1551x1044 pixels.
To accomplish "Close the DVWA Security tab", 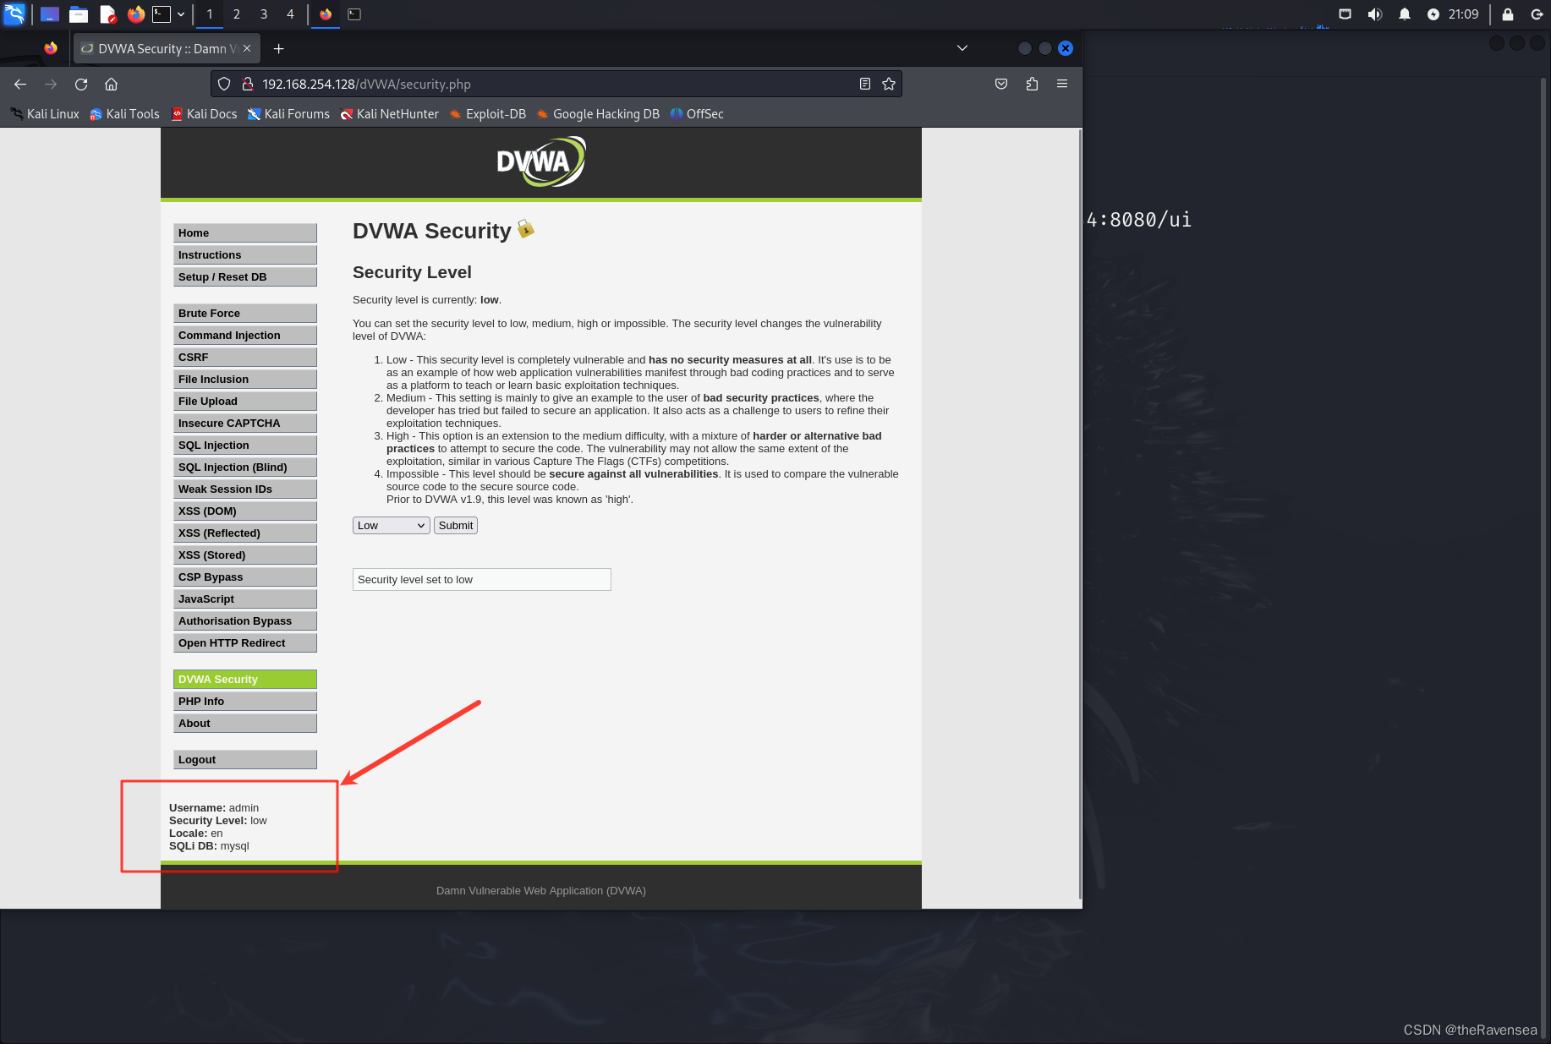I will tap(247, 49).
